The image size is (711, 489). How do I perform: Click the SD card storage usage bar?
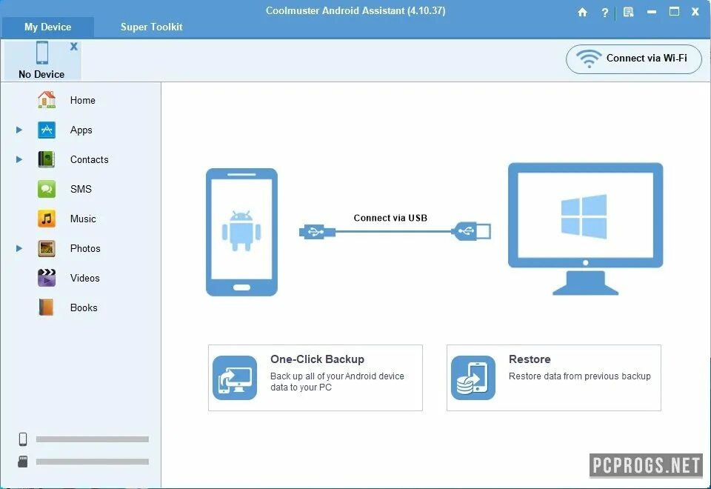pyautogui.click(x=93, y=462)
